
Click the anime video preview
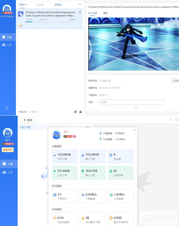[134, 44]
